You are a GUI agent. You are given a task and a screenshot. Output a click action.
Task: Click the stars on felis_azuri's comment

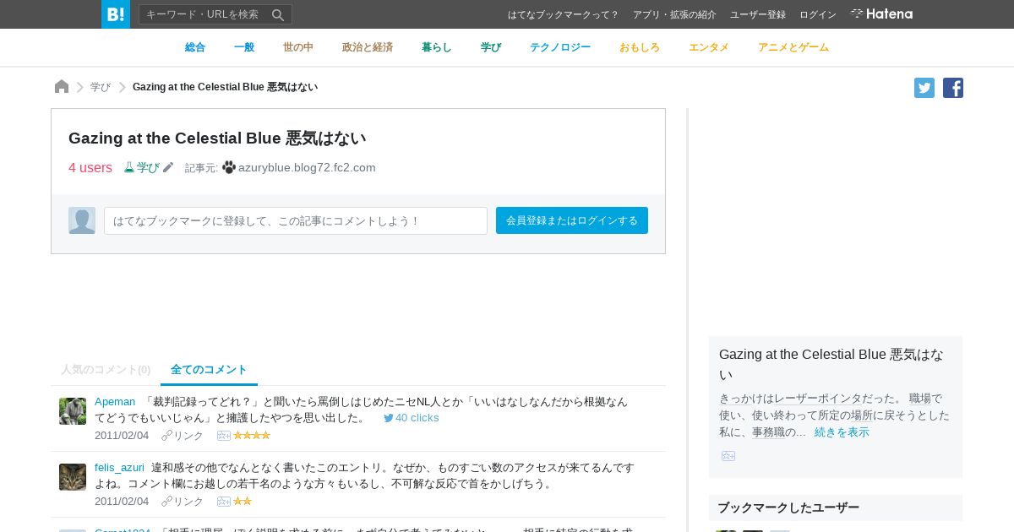coord(243,502)
